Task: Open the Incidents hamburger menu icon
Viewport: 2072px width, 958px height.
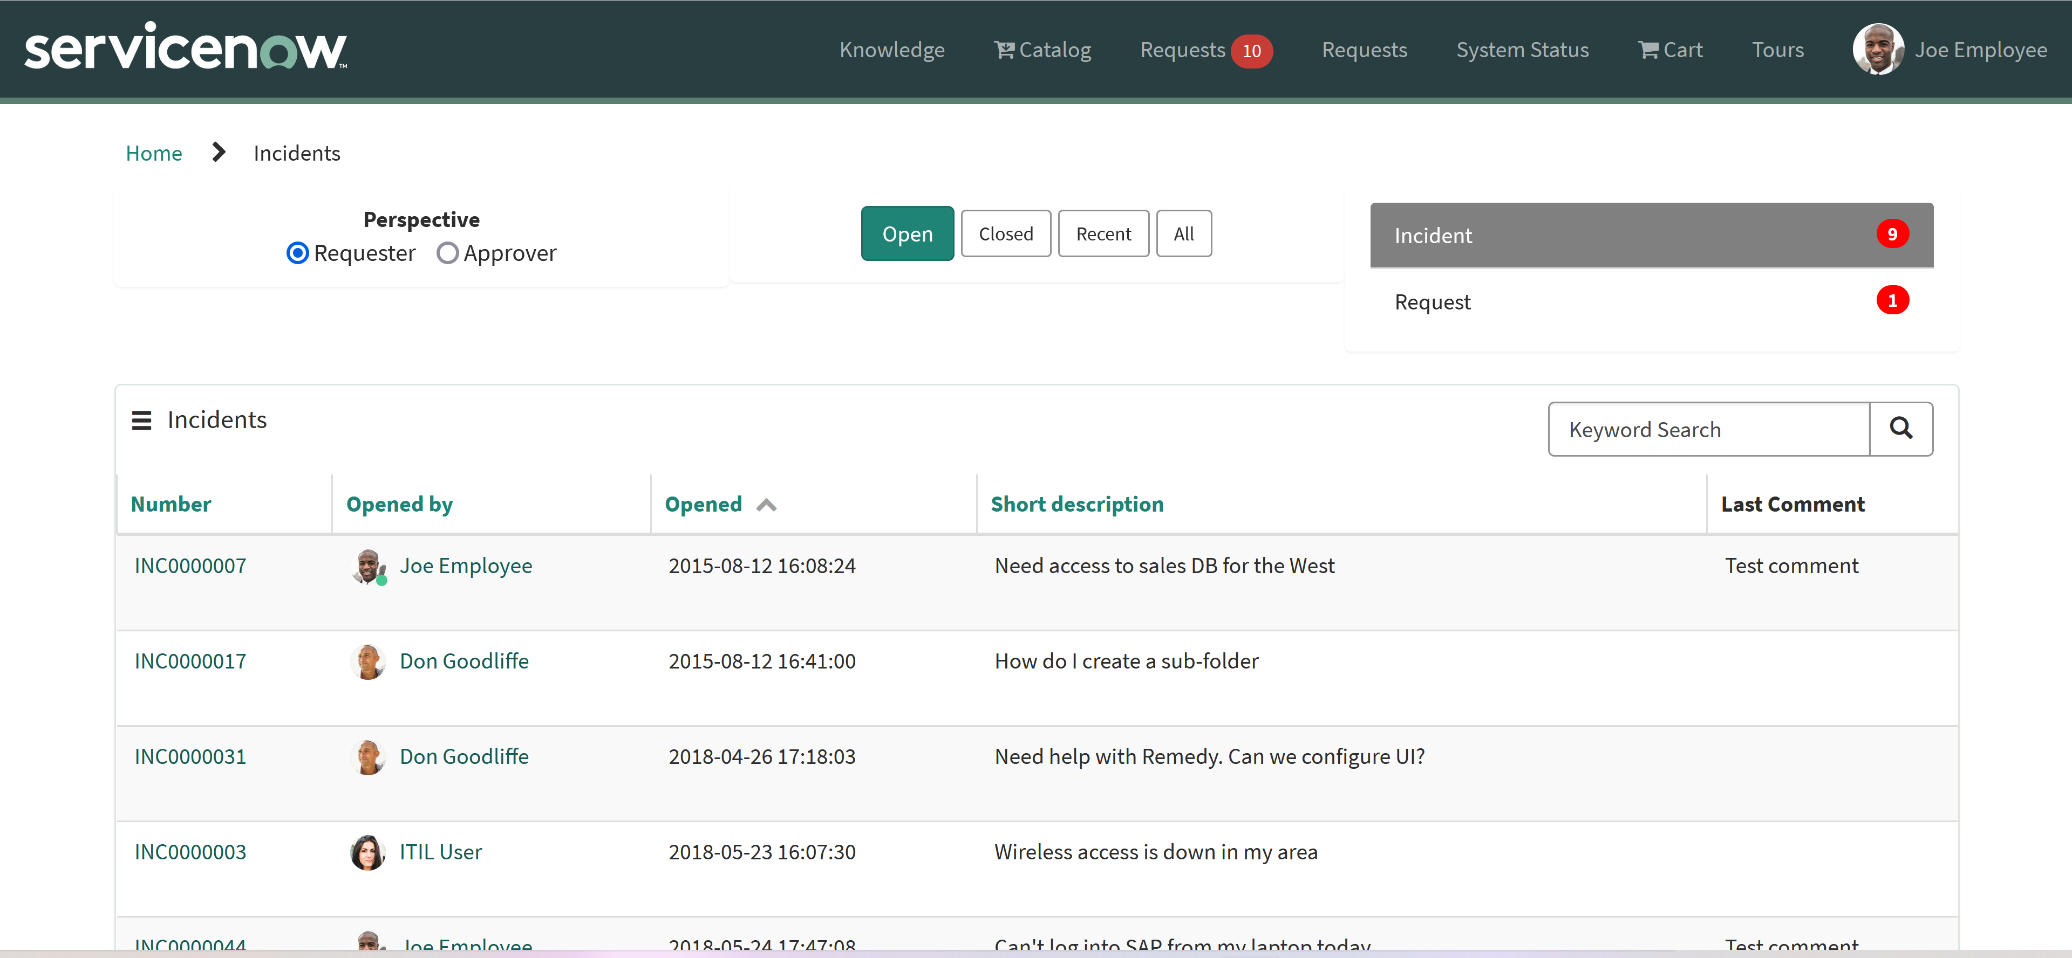Action: click(x=141, y=421)
